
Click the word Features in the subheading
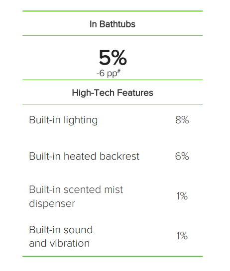point(135,92)
